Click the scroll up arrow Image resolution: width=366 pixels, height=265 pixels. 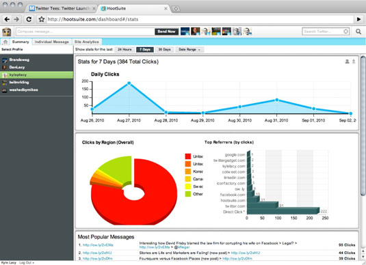tap(363, 251)
